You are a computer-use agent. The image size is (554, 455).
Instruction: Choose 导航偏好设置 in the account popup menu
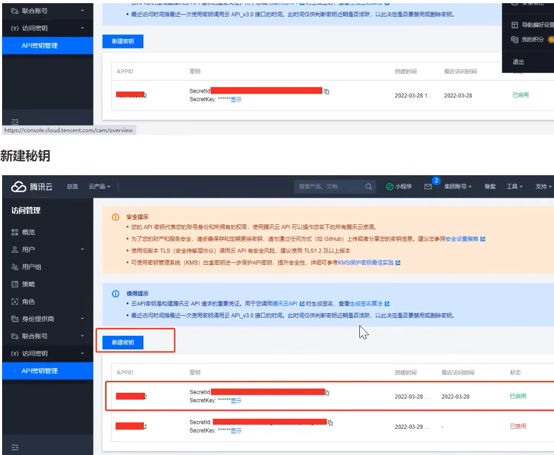click(x=538, y=25)
